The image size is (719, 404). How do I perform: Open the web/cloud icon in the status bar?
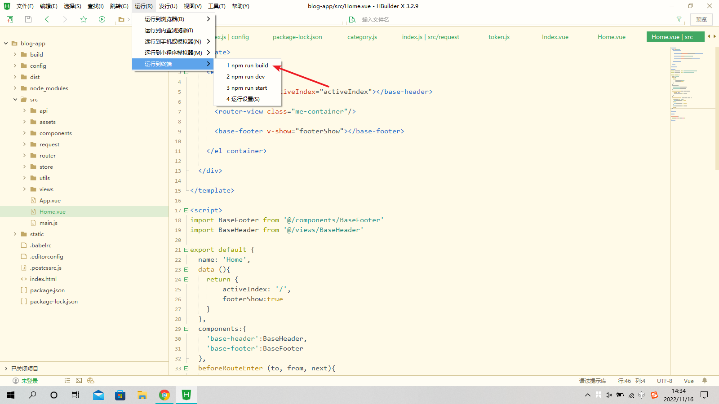91,380
